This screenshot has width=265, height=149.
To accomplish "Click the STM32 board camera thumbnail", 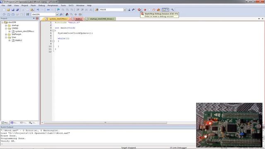I will (x=229, y=125).
